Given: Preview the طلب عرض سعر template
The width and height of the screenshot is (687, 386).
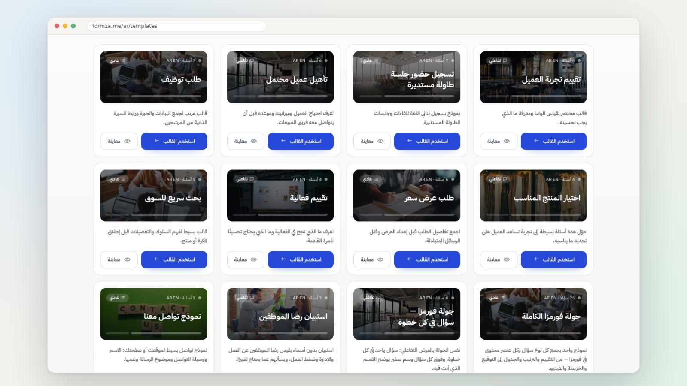Looking at the screenshot, I should pos(372,259).
